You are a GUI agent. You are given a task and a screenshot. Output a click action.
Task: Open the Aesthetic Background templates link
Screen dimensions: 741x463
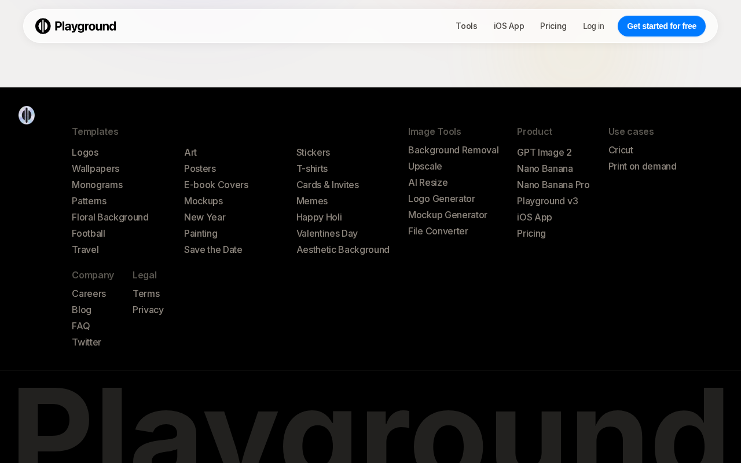tap(343, 249)
